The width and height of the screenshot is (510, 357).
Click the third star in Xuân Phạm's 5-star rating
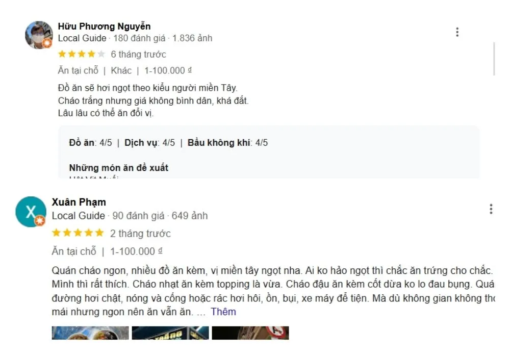tap(76, 233)
